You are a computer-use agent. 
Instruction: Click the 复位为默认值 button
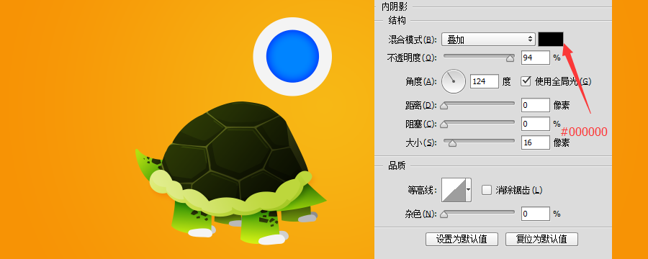pos(541,239)
